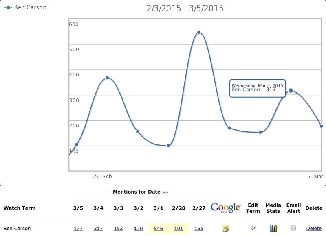Click the last data point at 5. Mar

click(x=321, y=126)
